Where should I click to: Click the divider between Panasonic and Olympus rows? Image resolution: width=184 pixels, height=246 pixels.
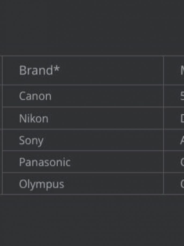click(80, 173)
